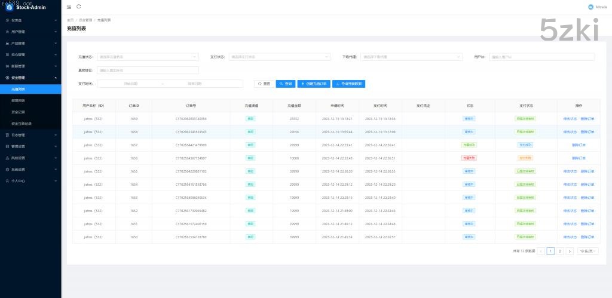Go to page 2 in pagination
The height and width of the screenshot is (298, 612).
tap(559, 251)
